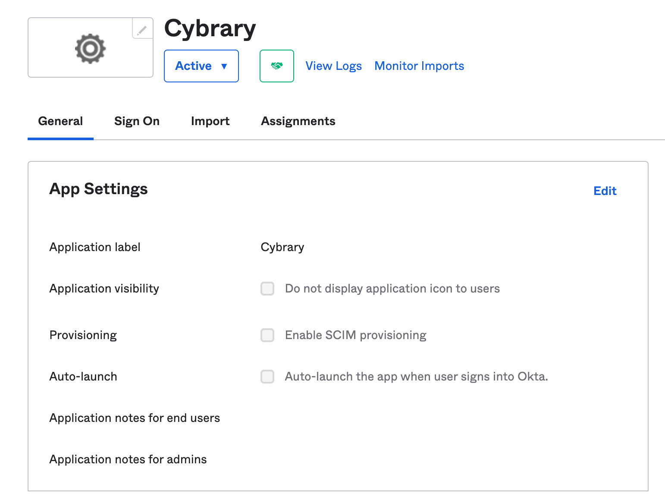Click the gear app logo placeholder
The width and height of the screenshot is (665, 503).
91,48
